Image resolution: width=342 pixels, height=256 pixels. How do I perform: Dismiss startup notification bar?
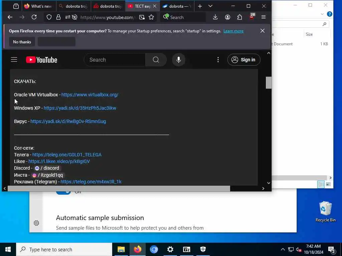point(263,31)
